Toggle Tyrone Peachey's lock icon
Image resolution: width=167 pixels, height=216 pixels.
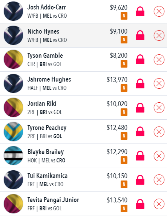tap(140, 131)
